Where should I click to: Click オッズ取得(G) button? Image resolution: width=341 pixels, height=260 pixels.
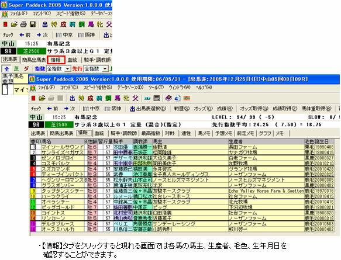(254, 109)
